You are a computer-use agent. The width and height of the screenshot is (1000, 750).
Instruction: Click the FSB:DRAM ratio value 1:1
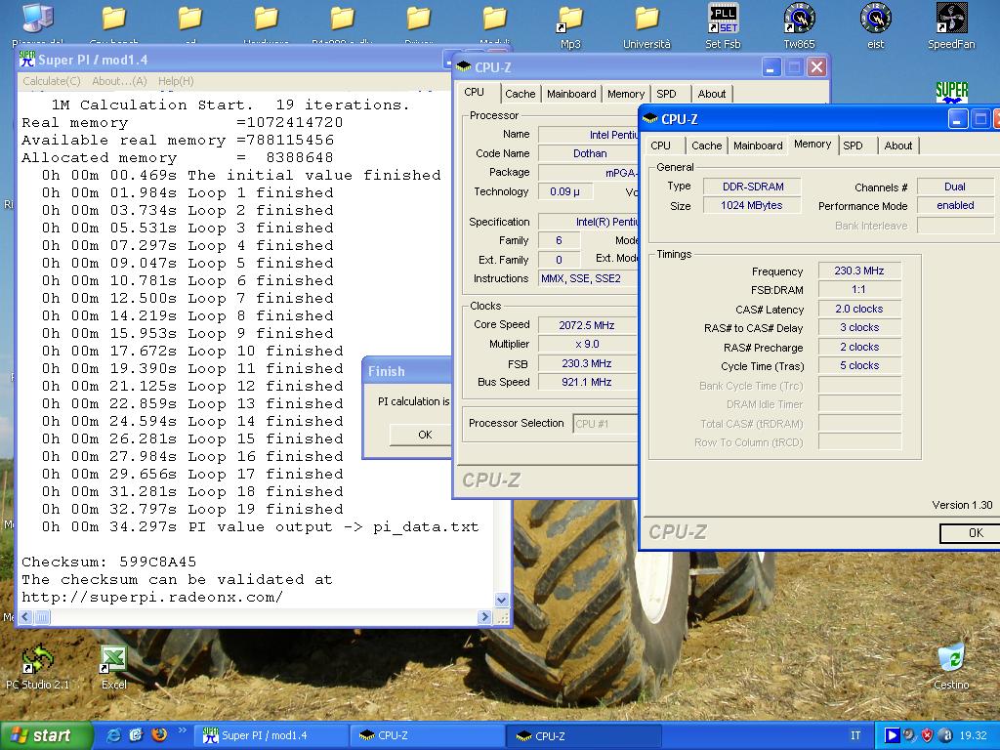pyautogui.click(x=859, y=289)
